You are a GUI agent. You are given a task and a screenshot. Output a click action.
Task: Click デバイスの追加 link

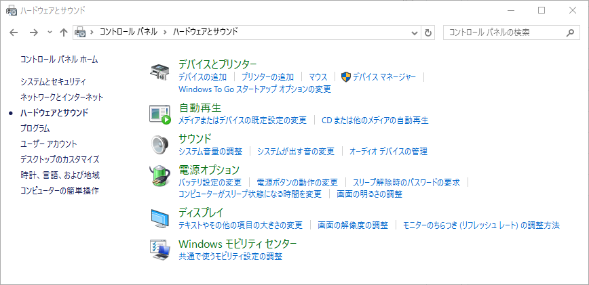coord(202,77)
